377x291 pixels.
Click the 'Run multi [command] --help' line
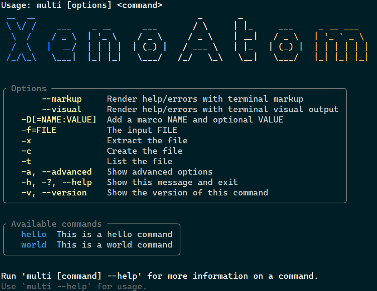click(x=160, y=276)
